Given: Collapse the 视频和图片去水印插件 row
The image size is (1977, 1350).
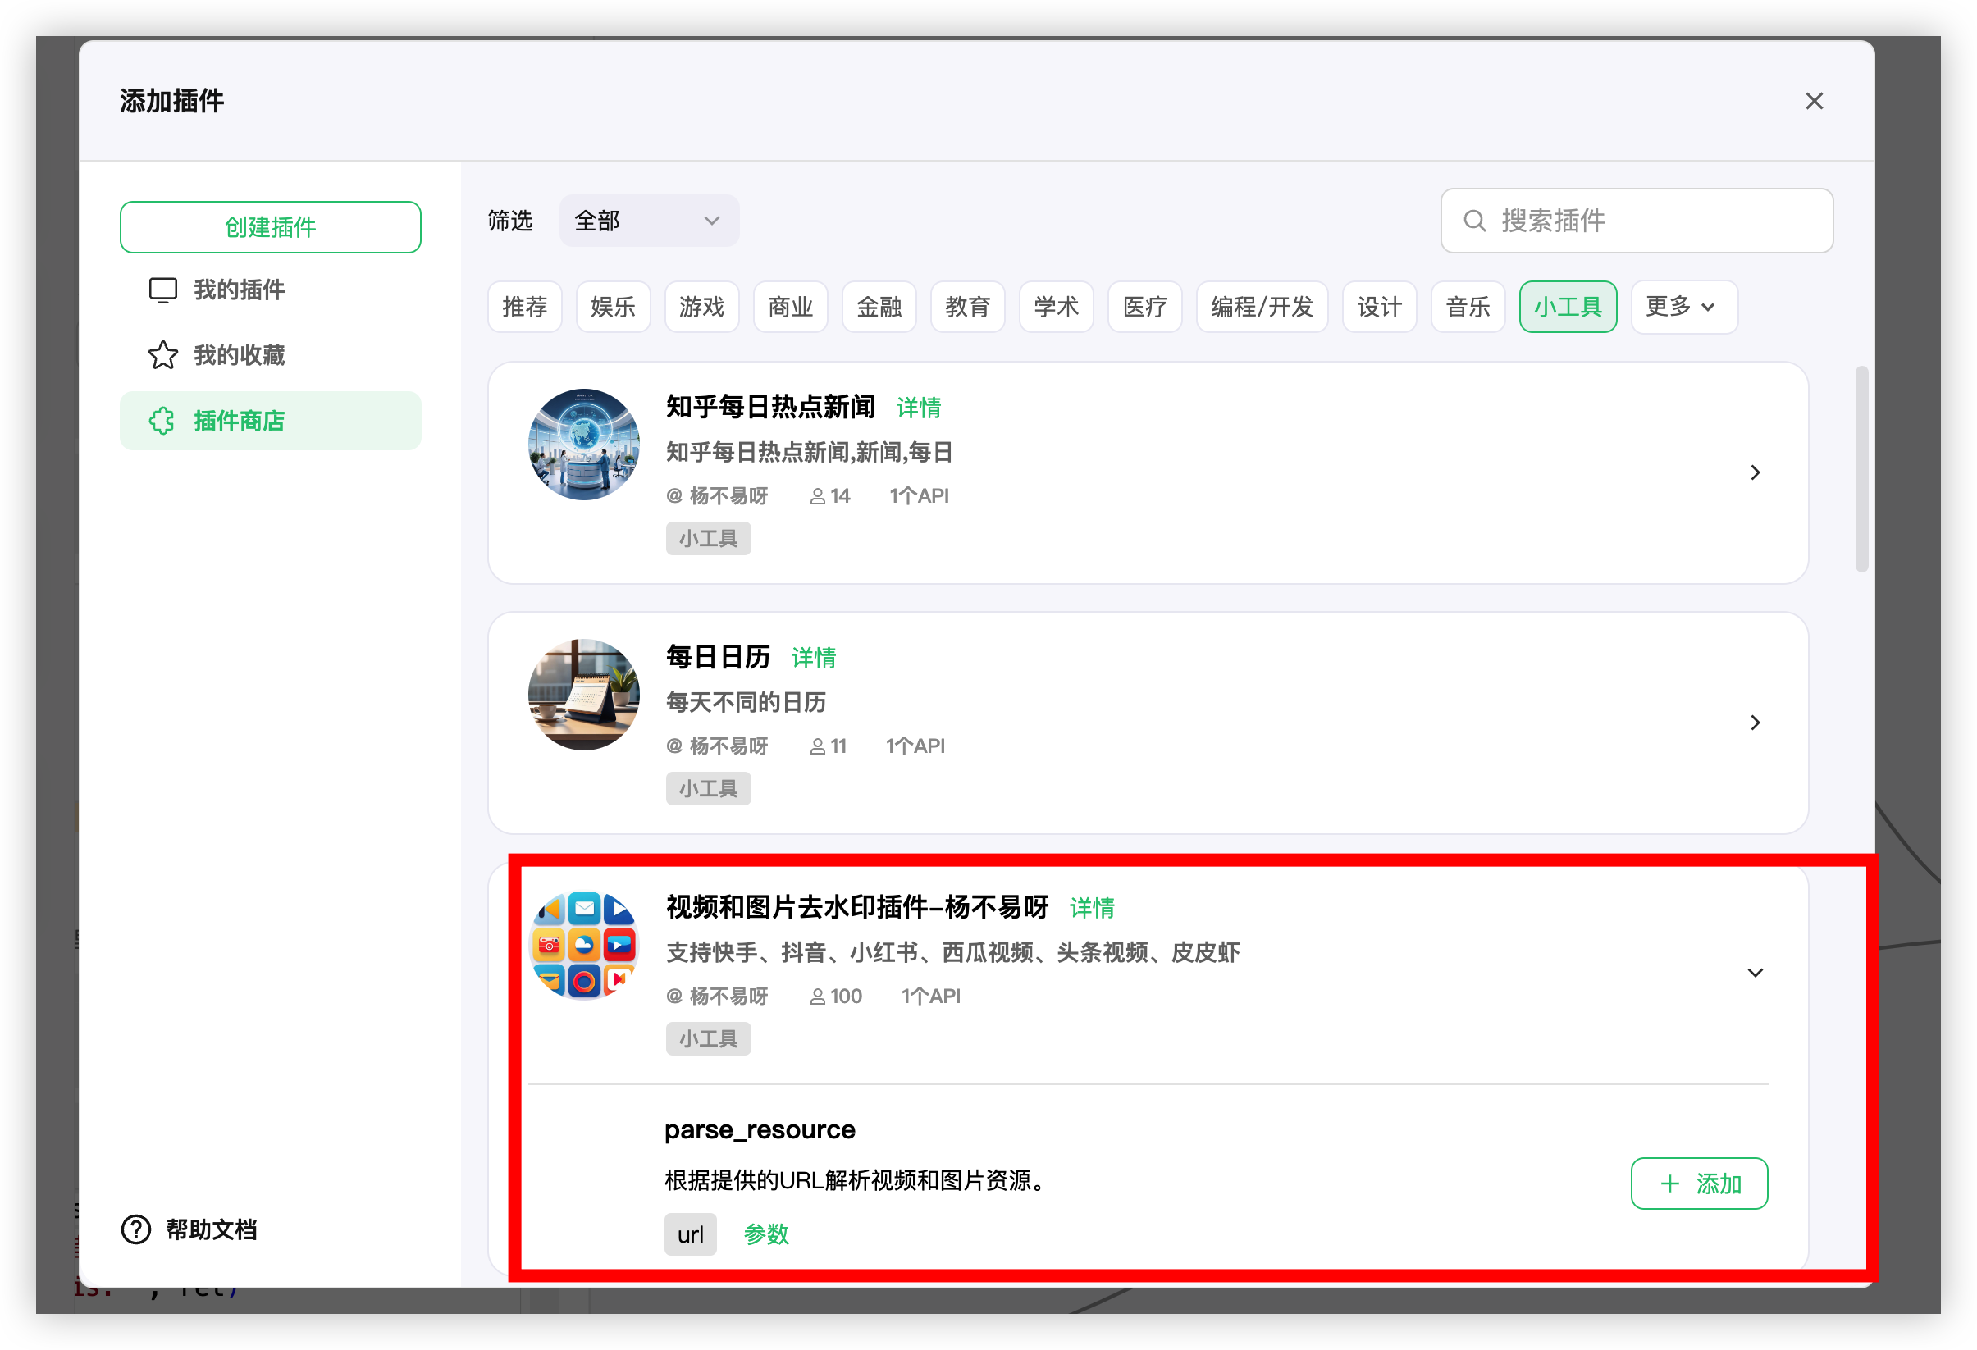Looking at the screenshot, I should [1754, 974].
